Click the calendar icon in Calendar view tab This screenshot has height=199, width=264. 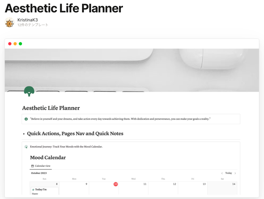point(32,166)
